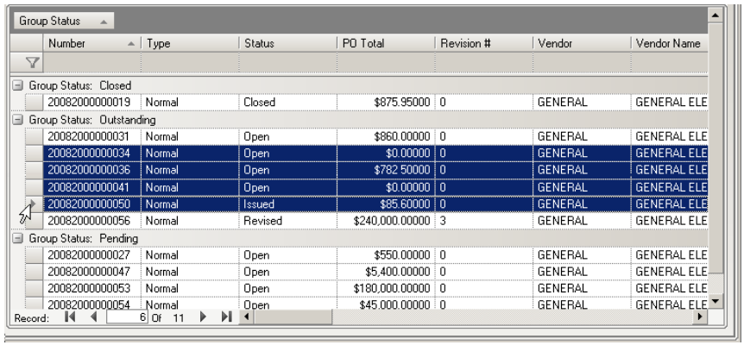Collapse the Group Status: Pending group
This screenshot has height=345, width=744.
point(16,238)
